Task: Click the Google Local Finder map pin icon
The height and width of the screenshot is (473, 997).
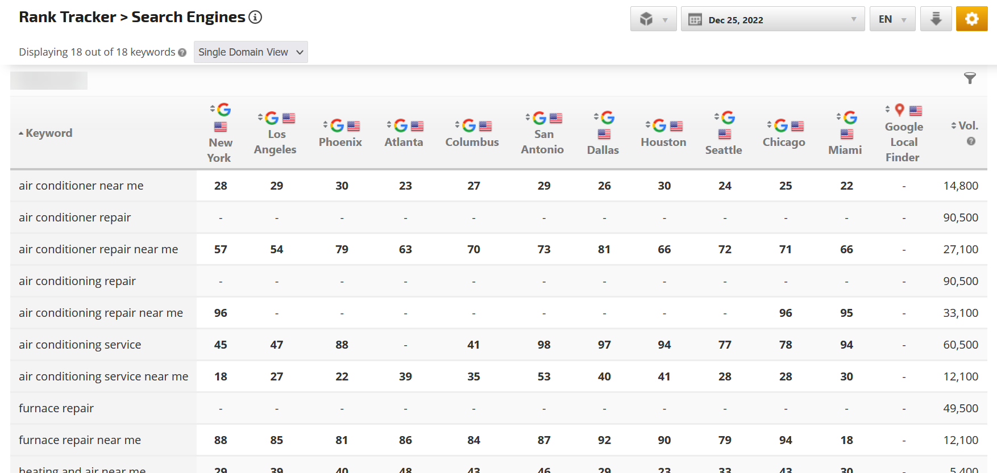Action: pyautogui.click(x=899, y=110)
